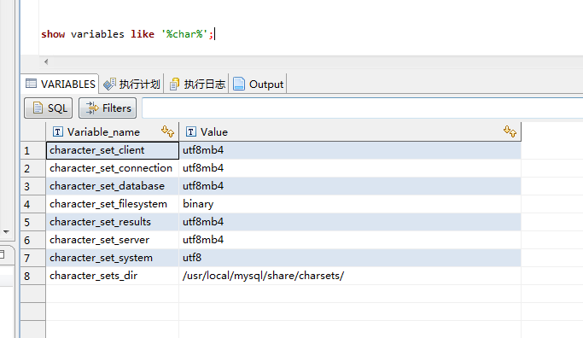Click the utf8mb4 value for character_set_server
Image resolution: width=583 pixels, height=338 pixels.
[x=350, y=240]
